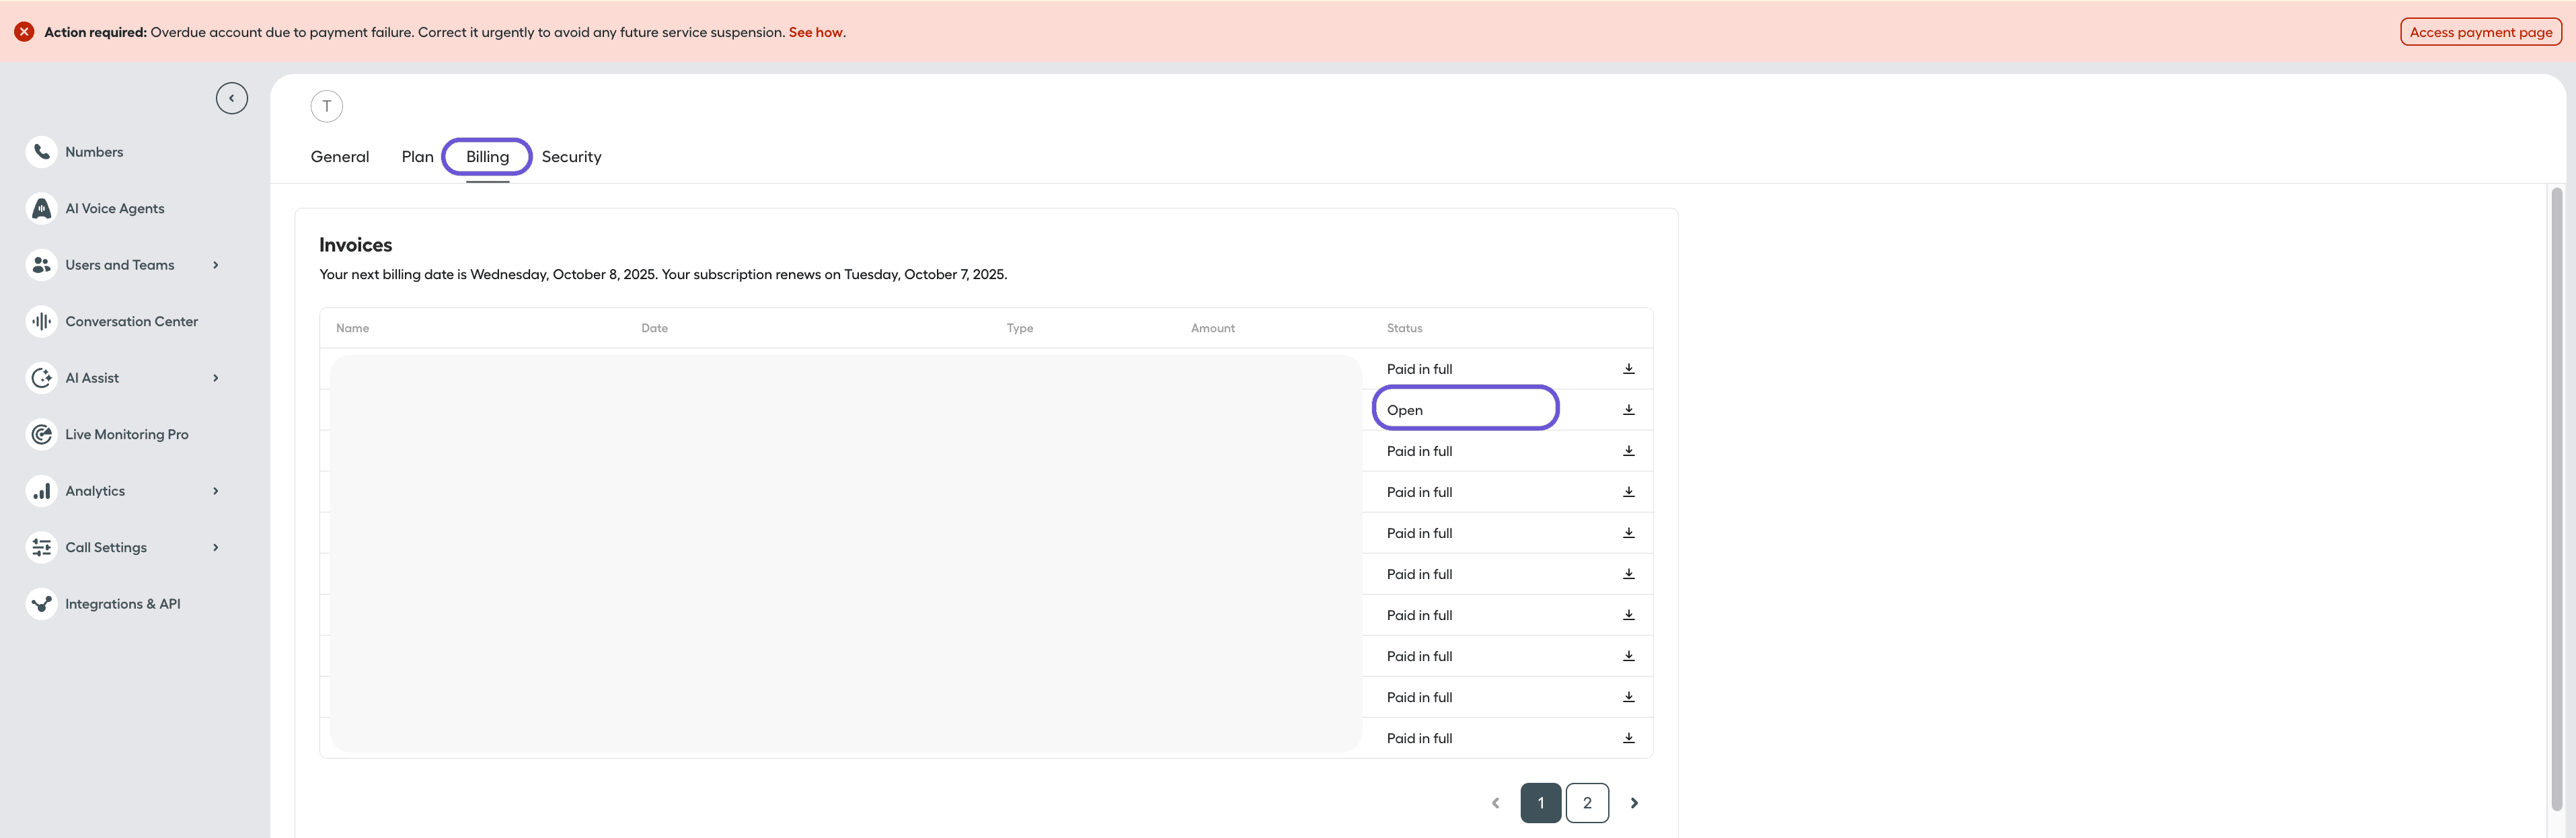Collapse the left sidebar
Viewport: 2576px width, 838px height.
[x=232, y=97]
